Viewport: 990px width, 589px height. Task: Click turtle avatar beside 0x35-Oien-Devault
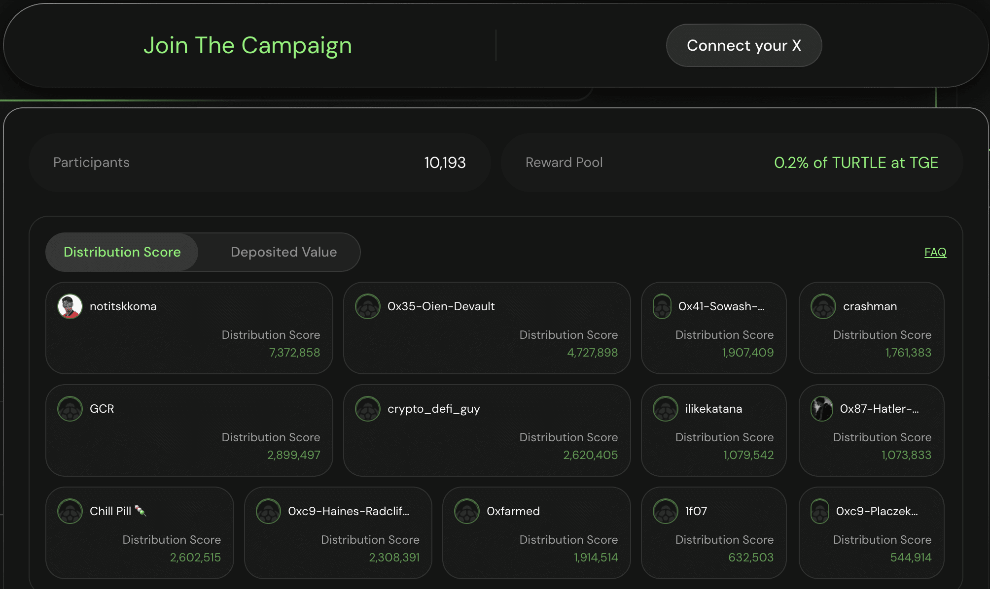click(368, 306)
